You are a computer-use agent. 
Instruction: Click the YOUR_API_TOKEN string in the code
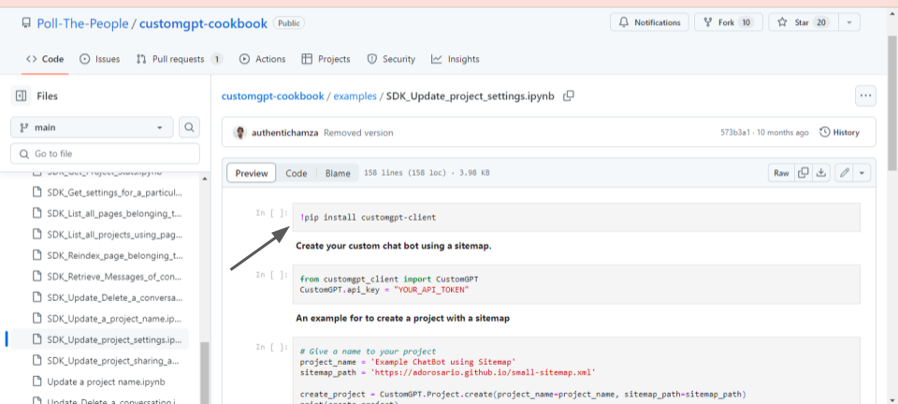pos(432,290)
